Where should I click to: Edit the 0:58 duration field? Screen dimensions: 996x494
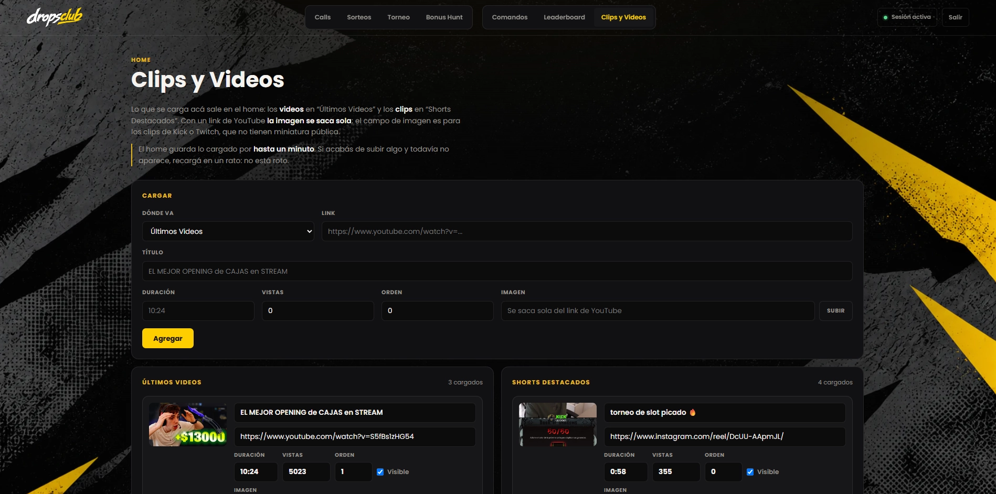tap(626, 471)
